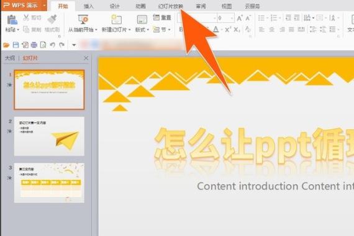Image resolution: width=354 pixels, height=236 pixels.
Task: Start slideshow from current slide icon
Action: [x=83, y=19]
